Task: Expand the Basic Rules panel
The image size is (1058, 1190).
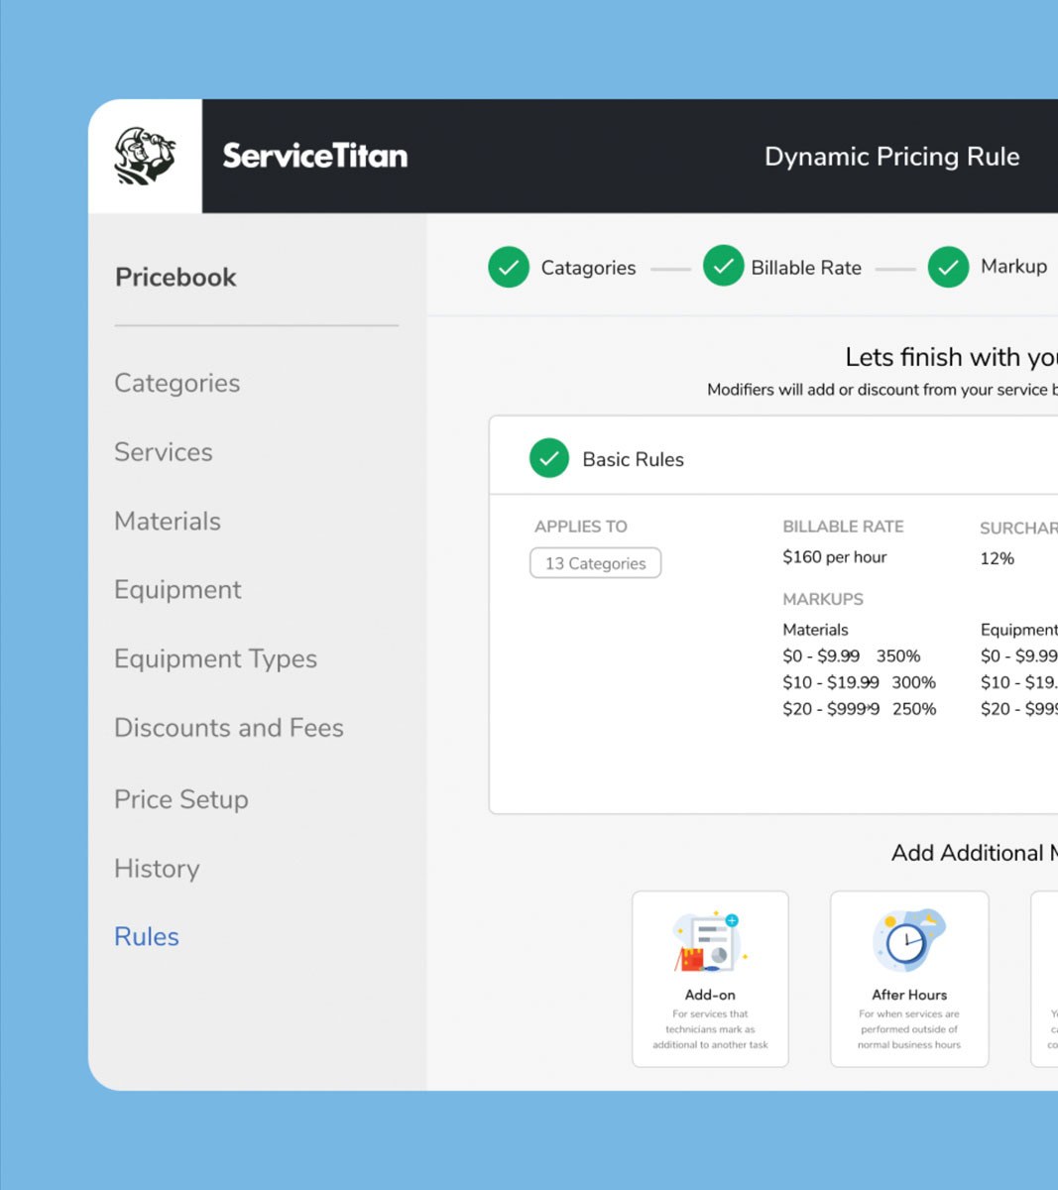Action: click(x=633, y=458)
